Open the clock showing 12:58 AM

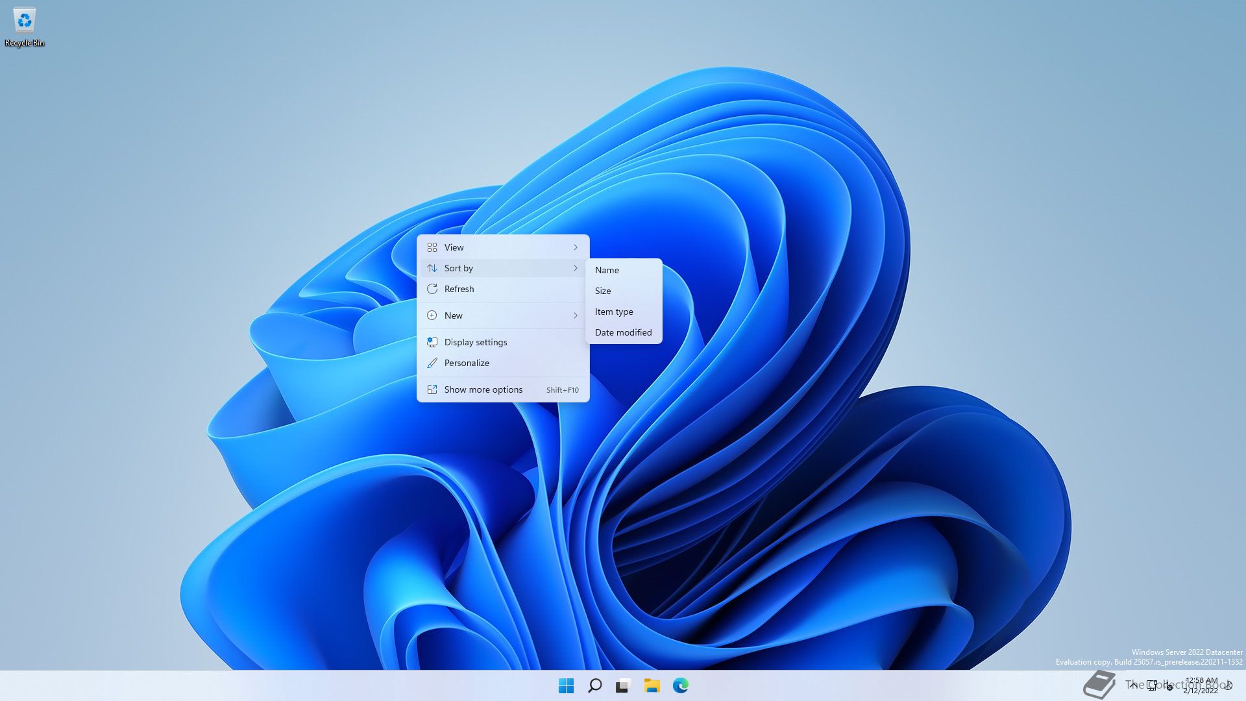point(1201,685)
